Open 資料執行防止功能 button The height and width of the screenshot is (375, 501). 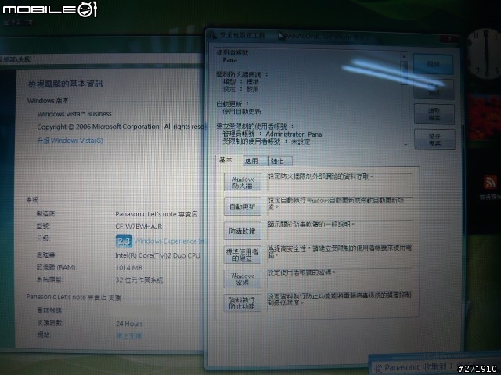click(x=243, y=303)
